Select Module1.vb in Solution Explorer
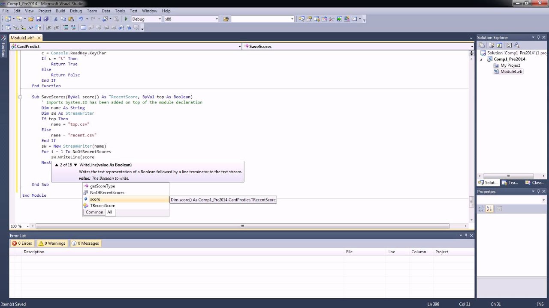 pos(511,71)
